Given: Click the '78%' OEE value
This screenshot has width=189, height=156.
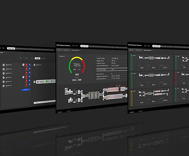Looking at the screenshot, I should pyautogui.click(x=77, y=65).
